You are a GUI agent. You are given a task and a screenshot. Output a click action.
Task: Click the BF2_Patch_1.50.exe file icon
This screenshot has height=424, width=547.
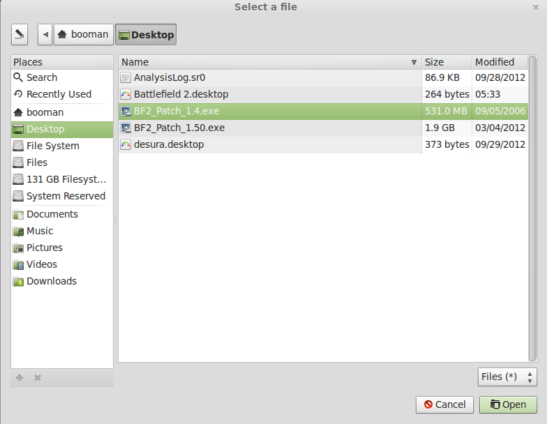coord(126,128)
